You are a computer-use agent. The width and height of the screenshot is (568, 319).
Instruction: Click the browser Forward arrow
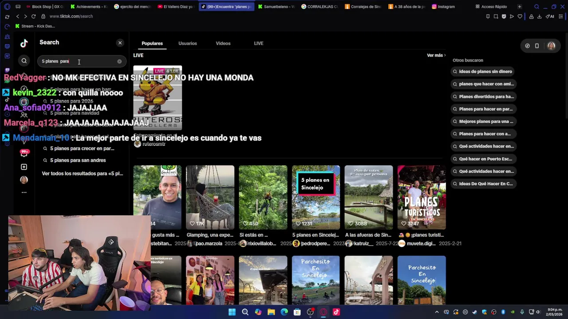tap(25, 16)
